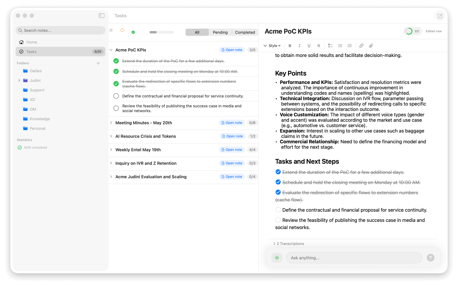Click the Search notes field
458x286 pixels.
[61, 30]
